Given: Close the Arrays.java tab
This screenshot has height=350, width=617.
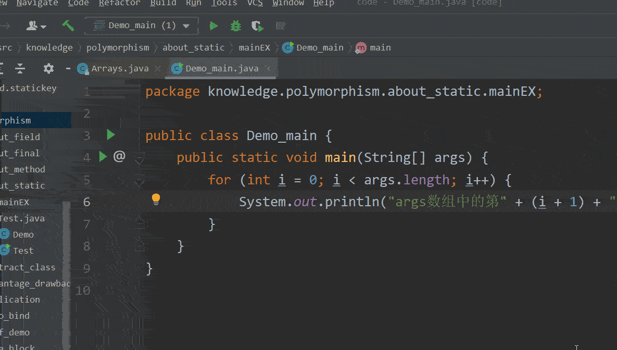Looking at the screenshot, I should 158,69.
